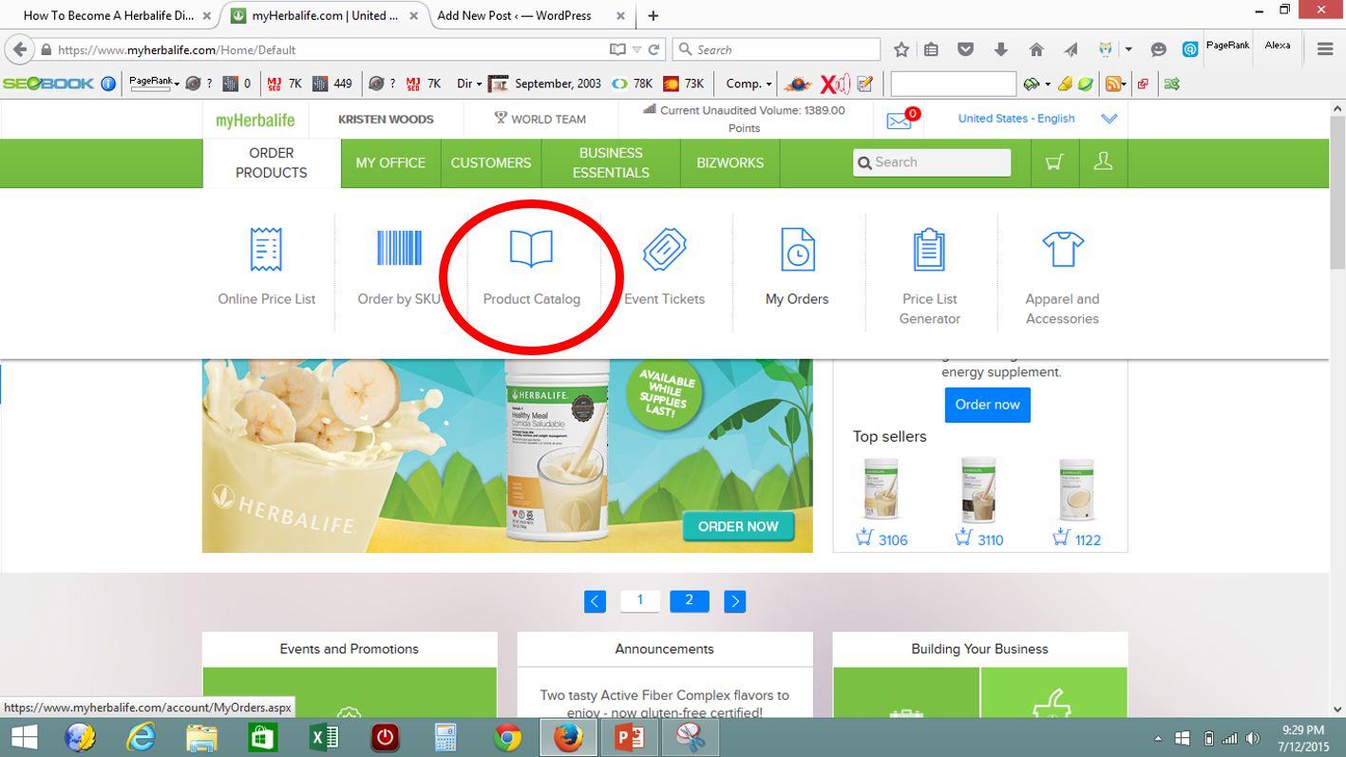The height and width of the screenshot is (757, 1346).
Task: Open Firefox from the Windows taskbar
Action: [x=568, y=738]
